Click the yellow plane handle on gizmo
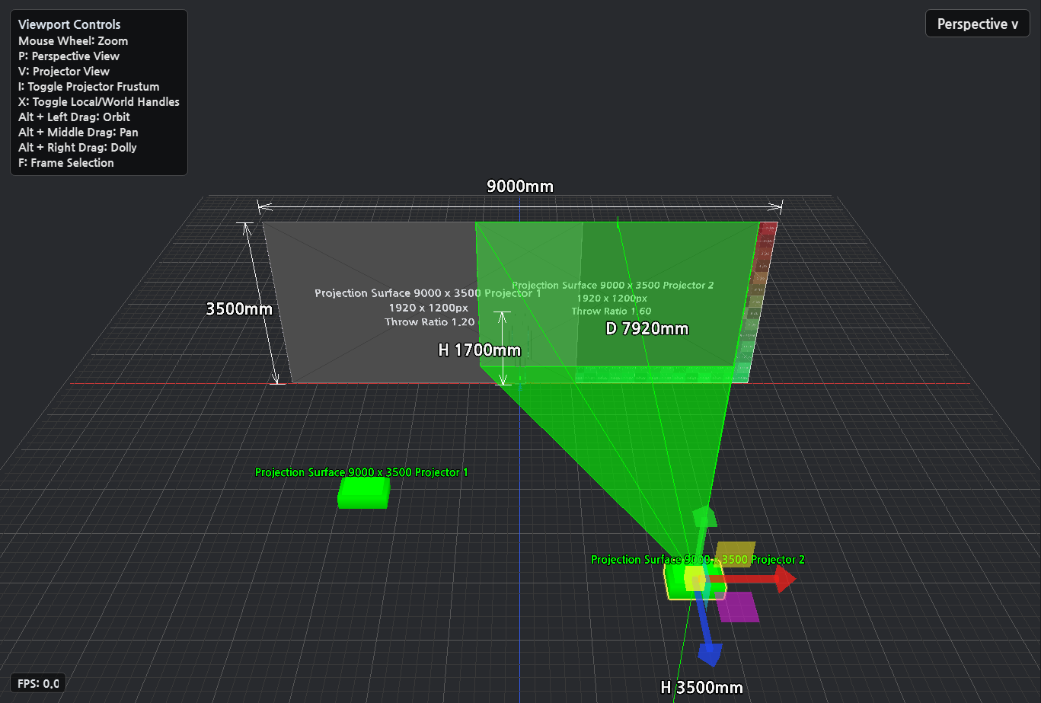 tap(735, 554)
